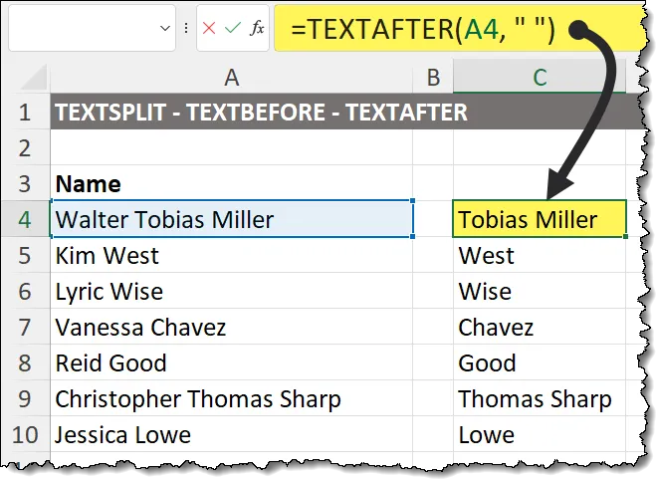656x480 pixels.
Task: Select row 4 header
Action: [x=25, y=219]
